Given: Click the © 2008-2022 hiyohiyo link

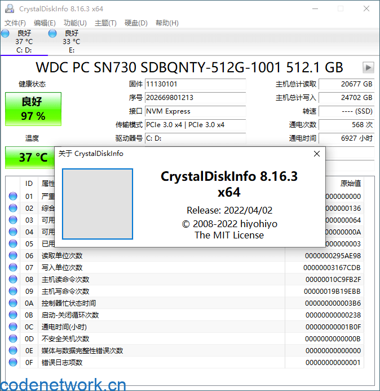Looking at the screenshot, I should (229, 224).
